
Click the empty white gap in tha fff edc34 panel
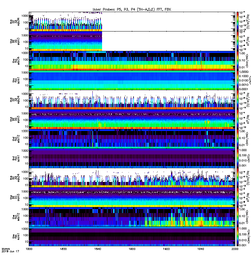(x=169, y=21)
